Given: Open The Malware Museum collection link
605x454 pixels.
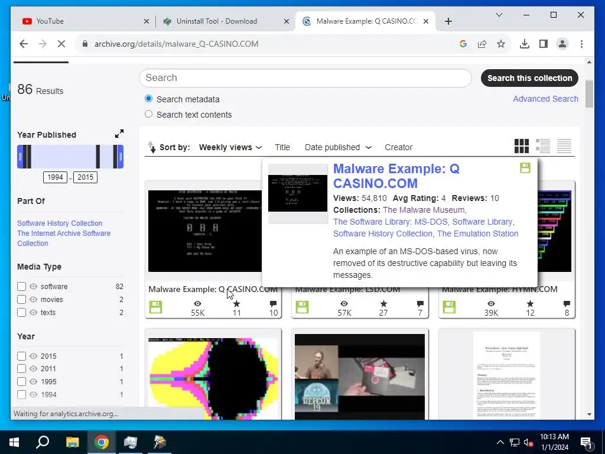Looking at the screenshot, I should (424, 210).
